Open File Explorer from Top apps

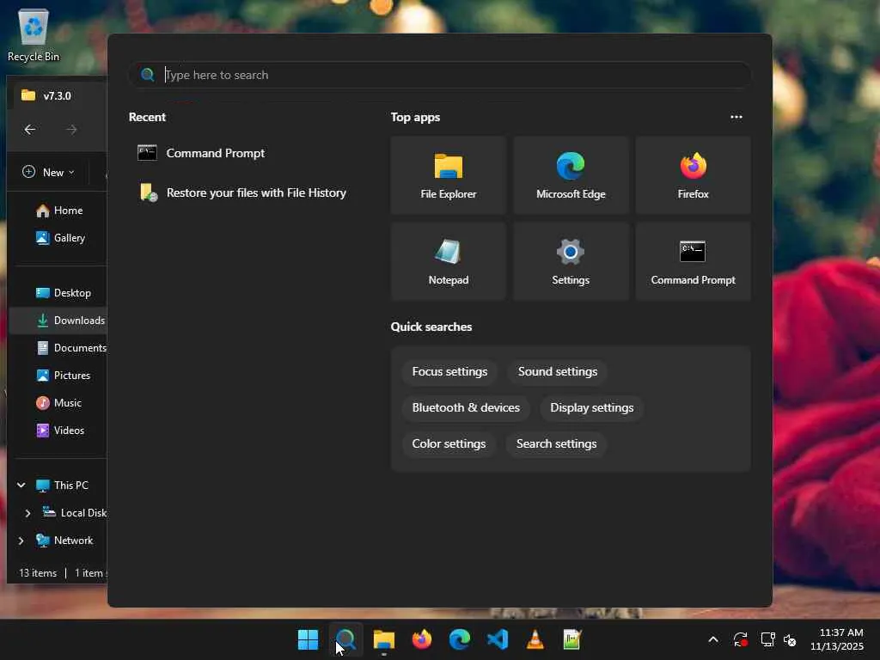point(448,175)
